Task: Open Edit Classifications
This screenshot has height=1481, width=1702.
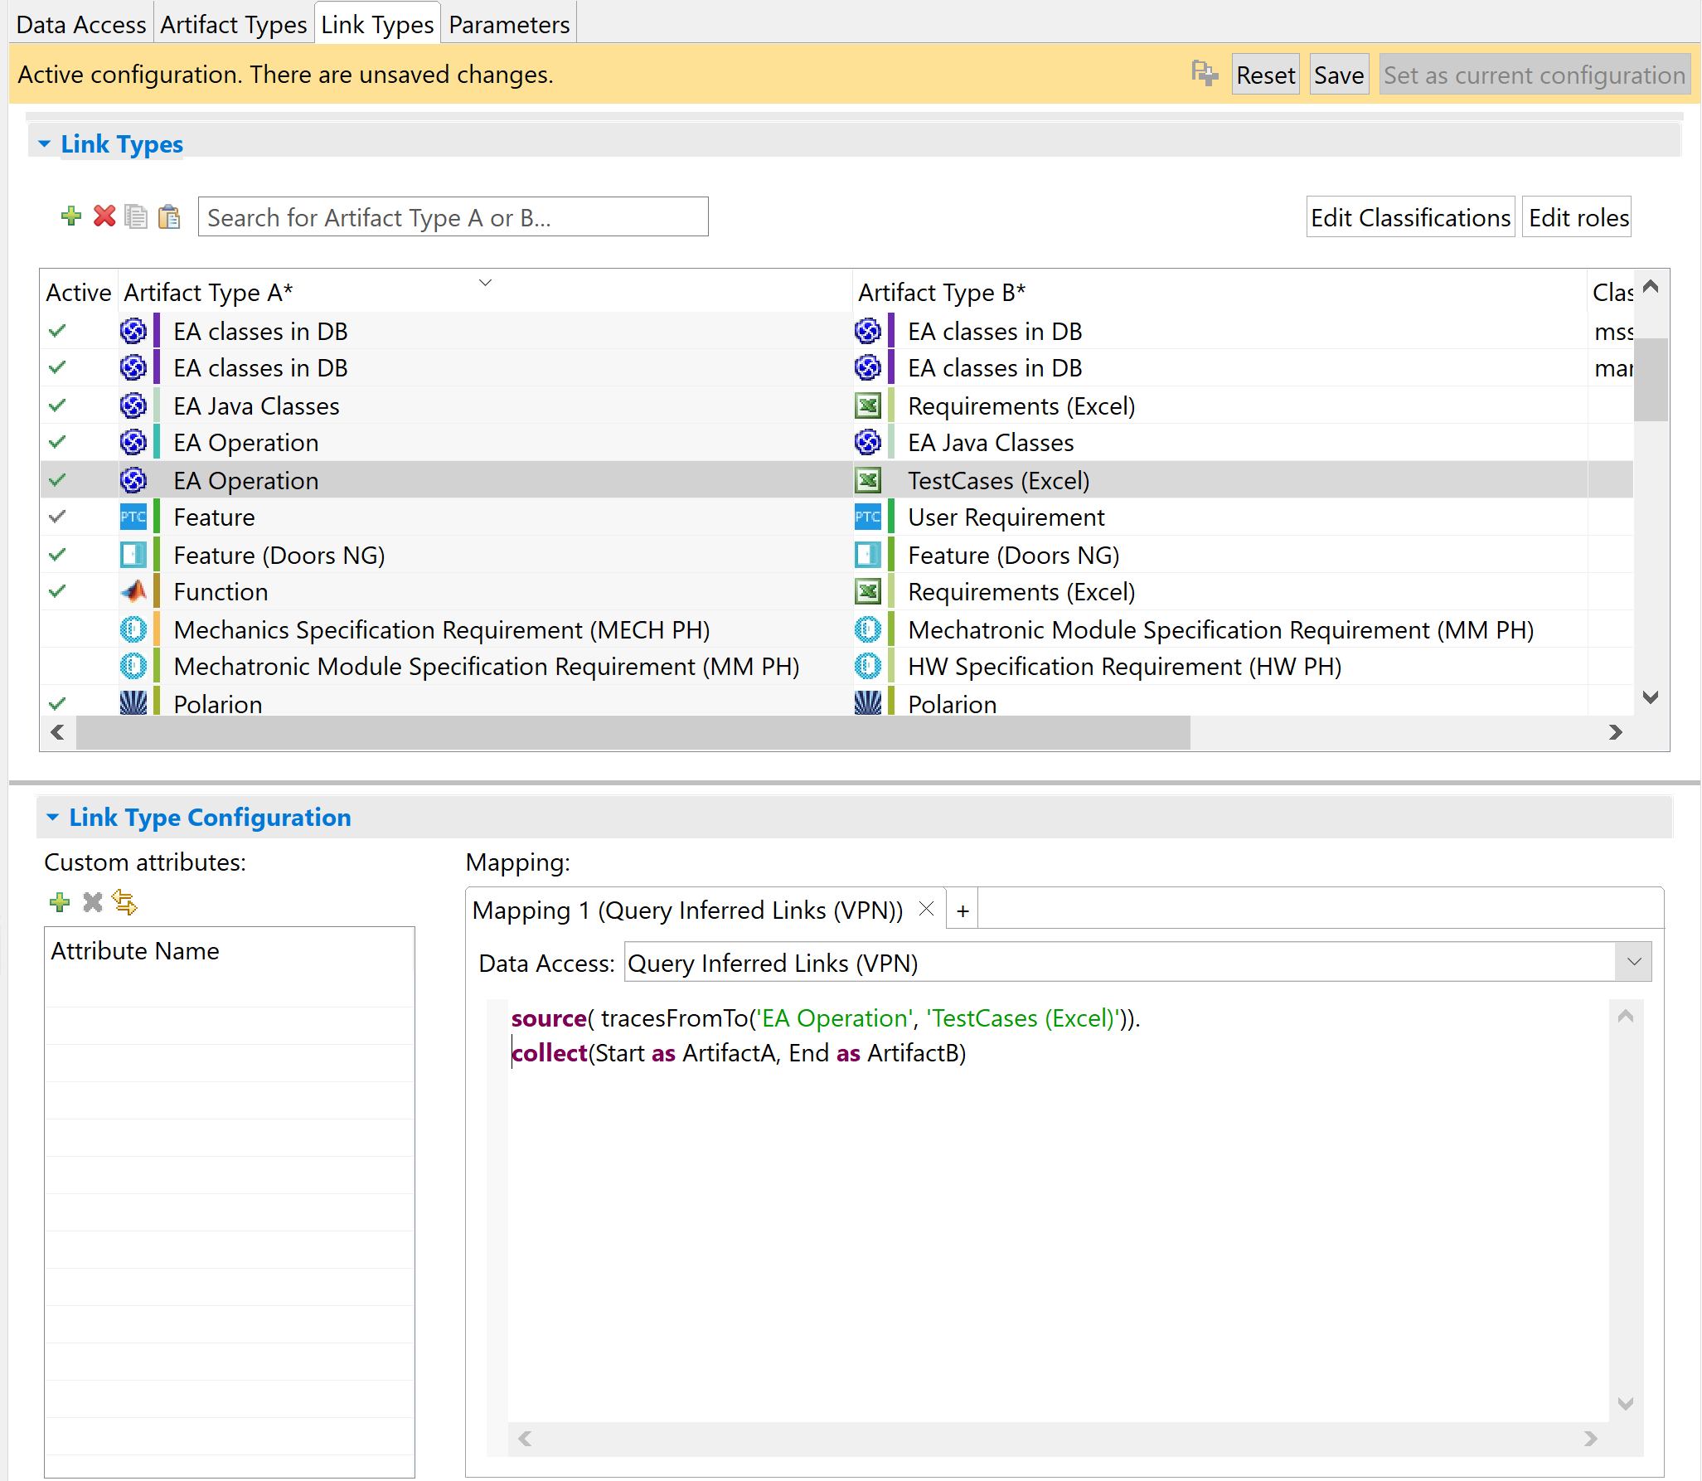Action: (x=1410, y=217)
